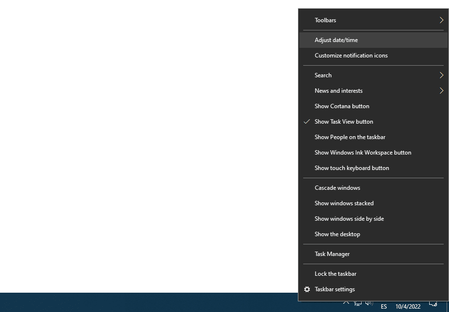Screen dimensions: 449x312
Task: Toggle Lock the taskbar
Action: tap(336, 273)
